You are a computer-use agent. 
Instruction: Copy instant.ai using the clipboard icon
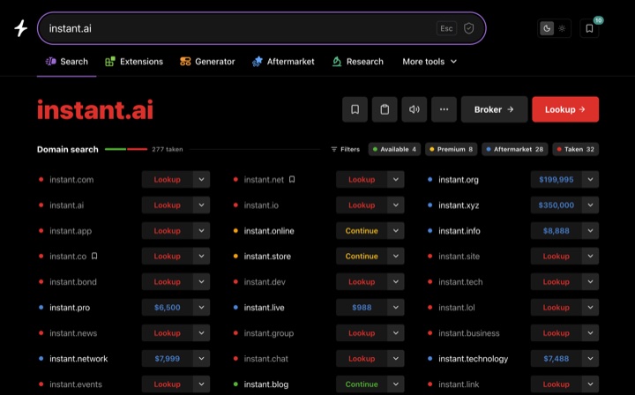pyautogui.click(x=385, y=109)
